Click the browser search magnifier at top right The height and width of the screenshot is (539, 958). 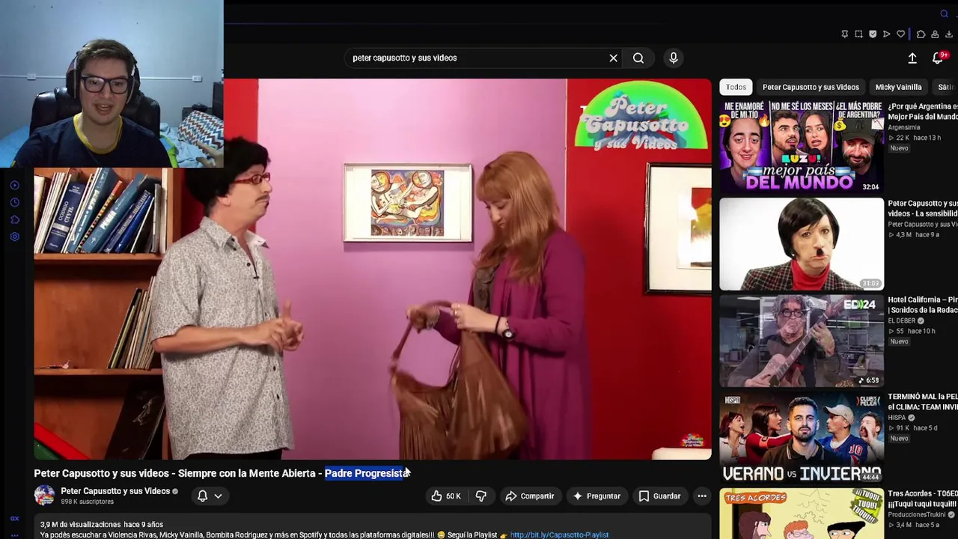tap(944, 13)
